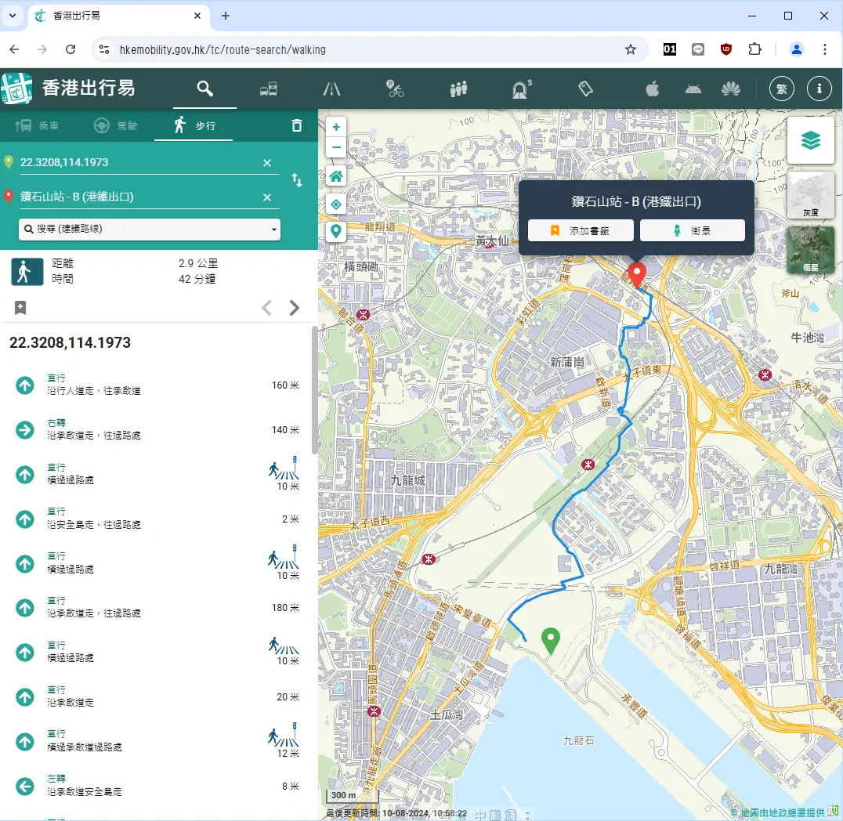This screenshot has height=821, width=843.
Task: Reload the browser page
Action: (x=71, y=49)
